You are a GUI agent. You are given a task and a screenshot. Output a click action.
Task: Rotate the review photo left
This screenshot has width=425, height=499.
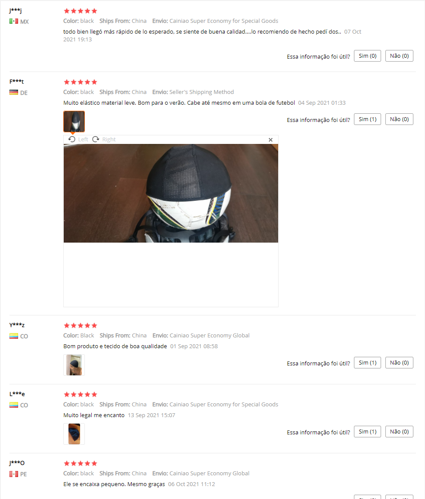[x=78, y=139]
